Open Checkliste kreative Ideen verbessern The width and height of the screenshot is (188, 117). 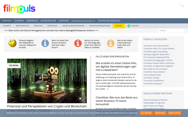(x=159, y=63)
